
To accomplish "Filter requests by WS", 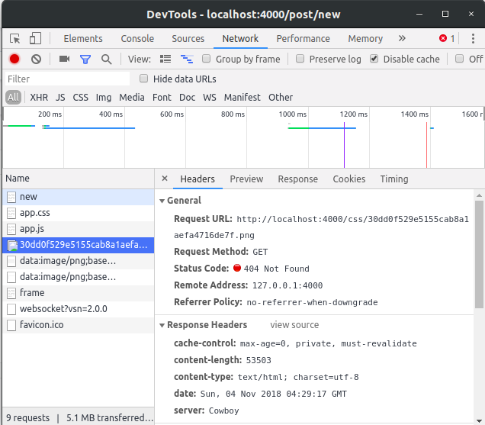I will click(210, 98).
